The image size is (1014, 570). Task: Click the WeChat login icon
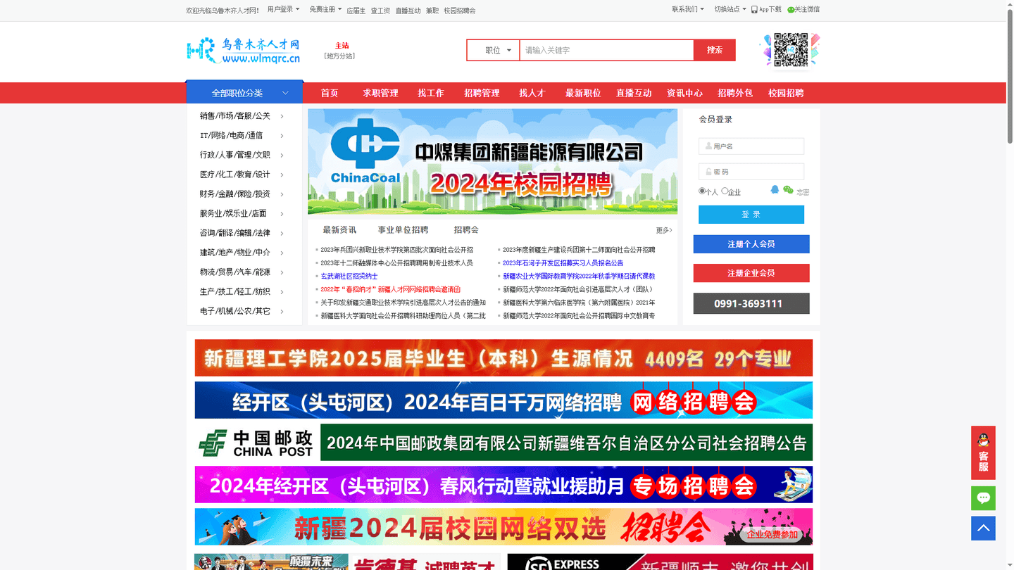point(788,190)
